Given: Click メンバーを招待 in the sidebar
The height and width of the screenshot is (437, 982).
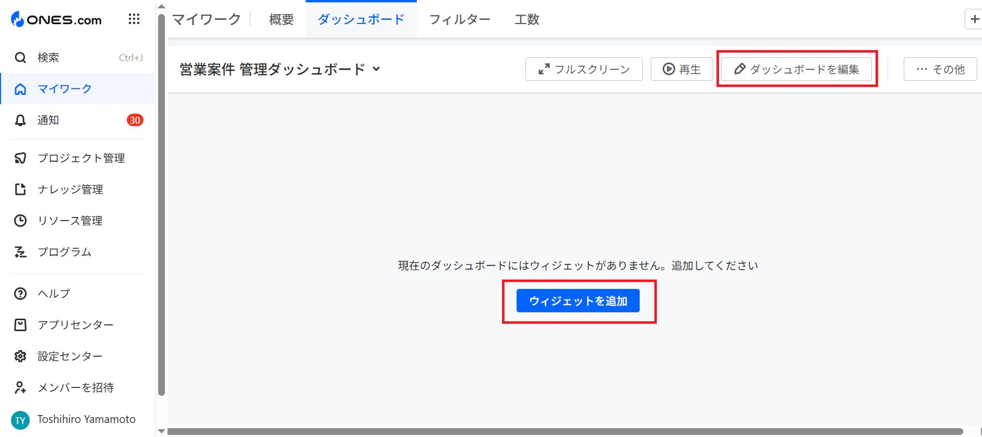Looking at the screenshot, I should click(78, 387).
